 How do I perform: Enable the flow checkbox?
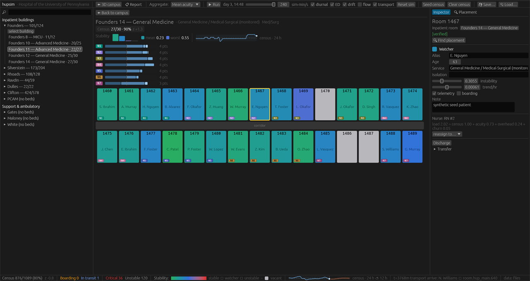pos(360,5)
